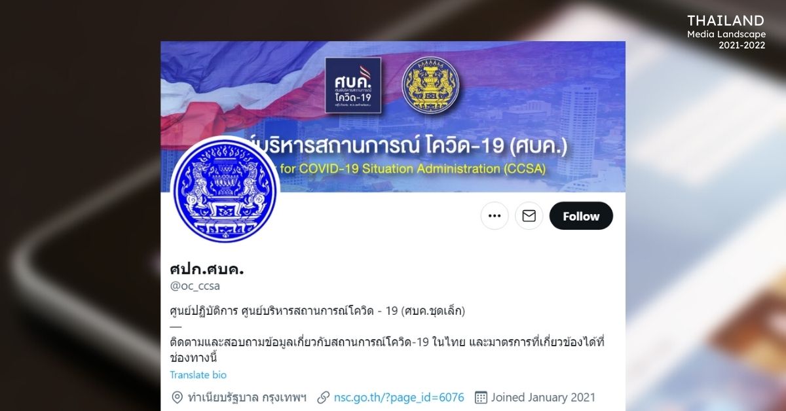This screenshot has width=786, height=411.
Task: Click the ศปก.ศบค. display name
Action: (x=202, y=268)
